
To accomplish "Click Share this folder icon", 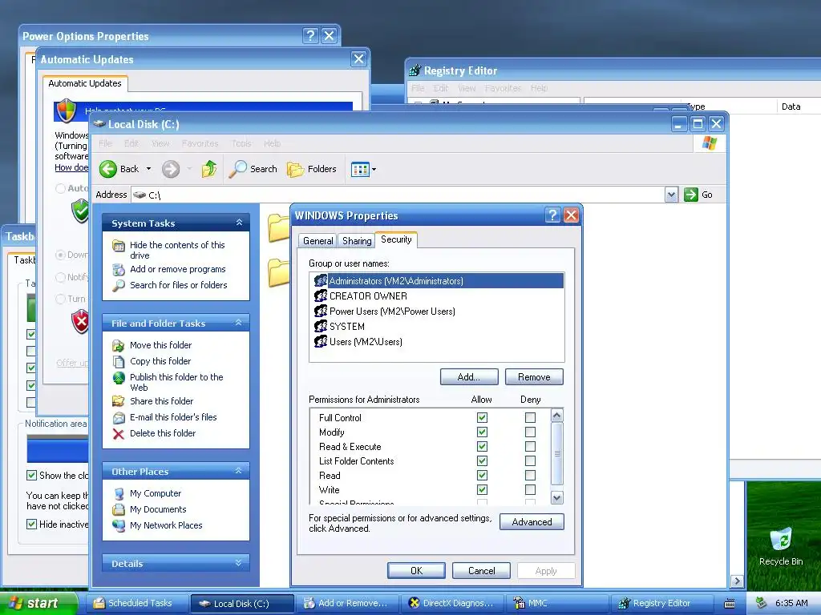I will click(119, 401).
